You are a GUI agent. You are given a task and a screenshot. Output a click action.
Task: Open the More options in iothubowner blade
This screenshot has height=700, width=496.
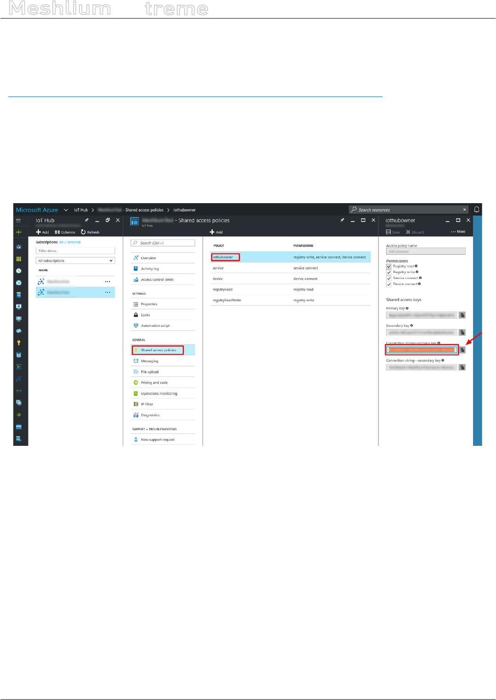458,232
